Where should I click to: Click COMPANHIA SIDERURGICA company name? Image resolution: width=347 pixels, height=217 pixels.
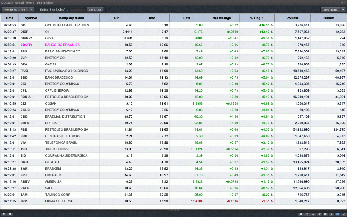66,156
